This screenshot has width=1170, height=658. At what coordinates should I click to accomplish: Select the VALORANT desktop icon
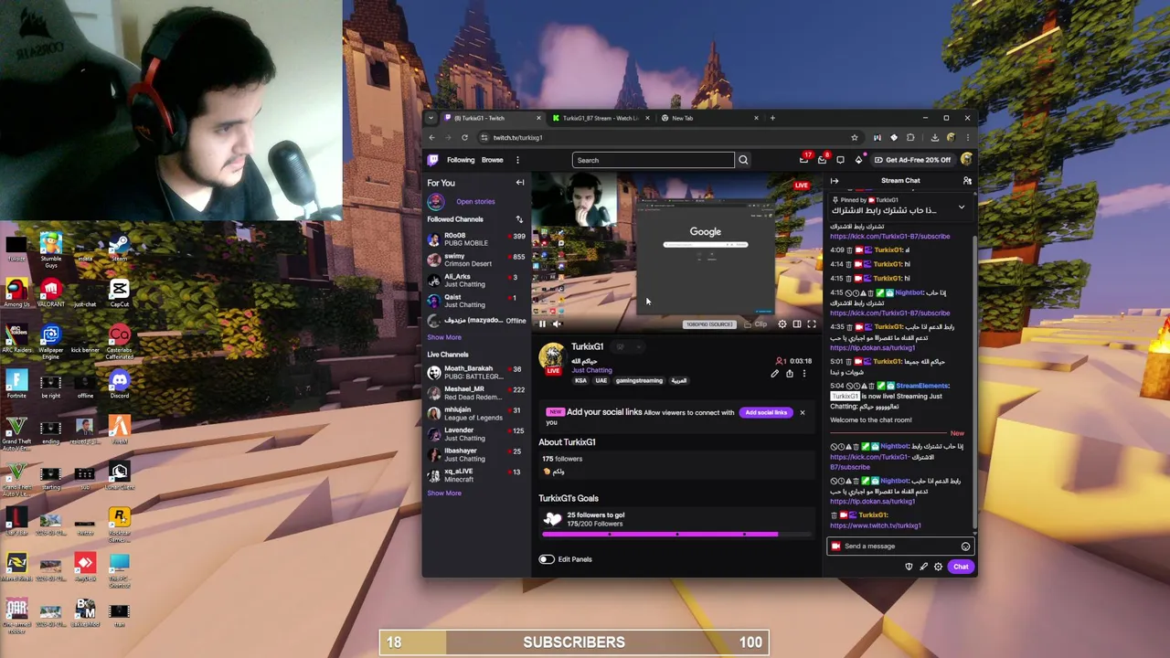50,292
